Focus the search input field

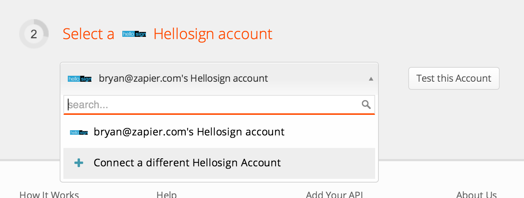tap(219, 105)
